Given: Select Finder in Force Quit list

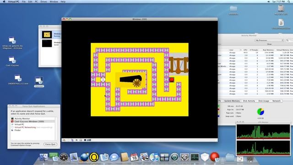Looking at the screenshot, I should (x=33, y=130).
